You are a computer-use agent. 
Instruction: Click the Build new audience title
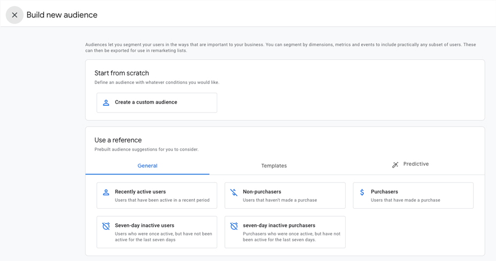point(62,15)
